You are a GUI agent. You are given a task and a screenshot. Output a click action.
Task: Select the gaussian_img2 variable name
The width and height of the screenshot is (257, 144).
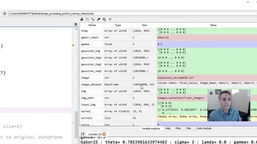(92, 64)
